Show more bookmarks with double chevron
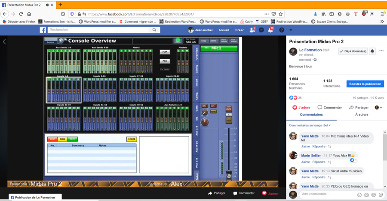 [382, 22]
